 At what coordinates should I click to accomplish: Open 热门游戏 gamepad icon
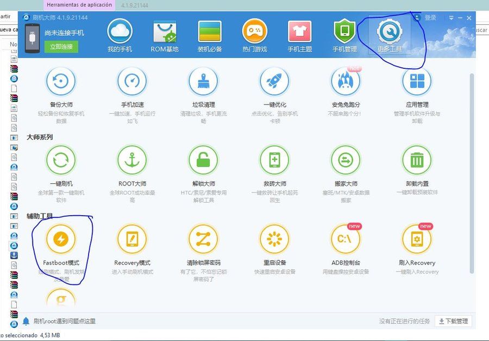click(255, 31)
